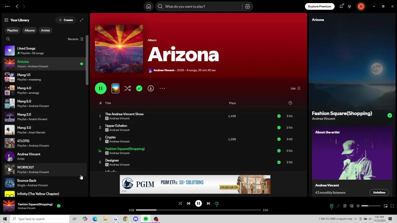Remove Arizona album from Your Library checkmark
Viewport: 397px width, 223px height.
point(139,89)
